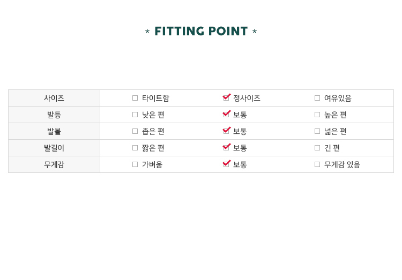Toggle the 무게감 보통 checkbox
The width and height of the screenshot is (402, 280).
point(226,164)
